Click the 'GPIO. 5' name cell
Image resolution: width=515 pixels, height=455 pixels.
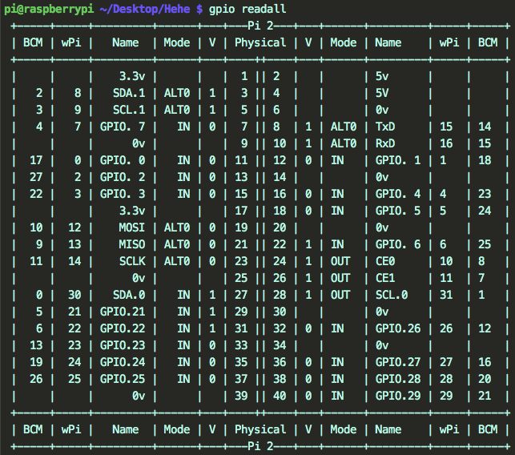pyautogui.click(x=398, y=211)
